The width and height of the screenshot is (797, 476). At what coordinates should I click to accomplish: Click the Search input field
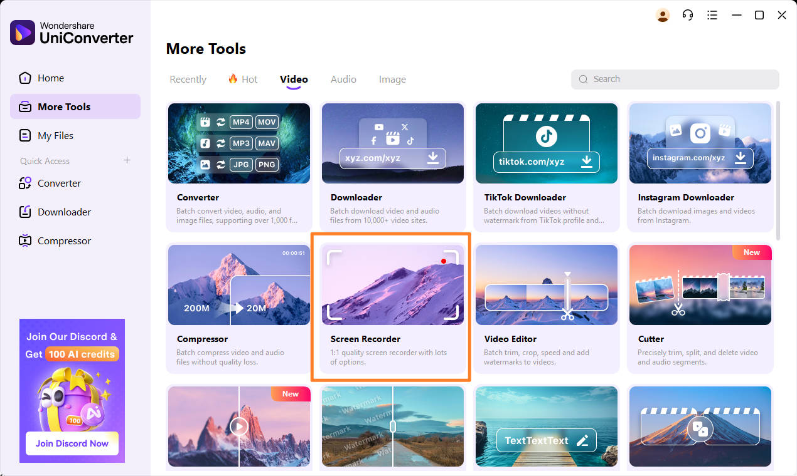[x=675, y=80]
